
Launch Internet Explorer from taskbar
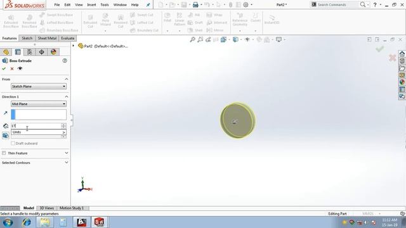[27, 222]
